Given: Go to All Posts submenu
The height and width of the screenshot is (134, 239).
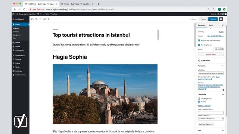Looking at the screenshot, I should 16,29.
